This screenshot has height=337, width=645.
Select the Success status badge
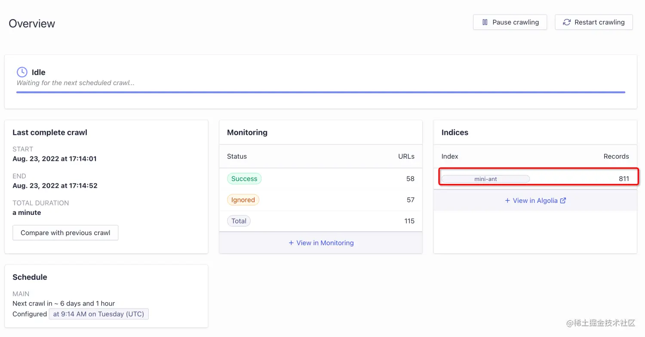[244, 179]
